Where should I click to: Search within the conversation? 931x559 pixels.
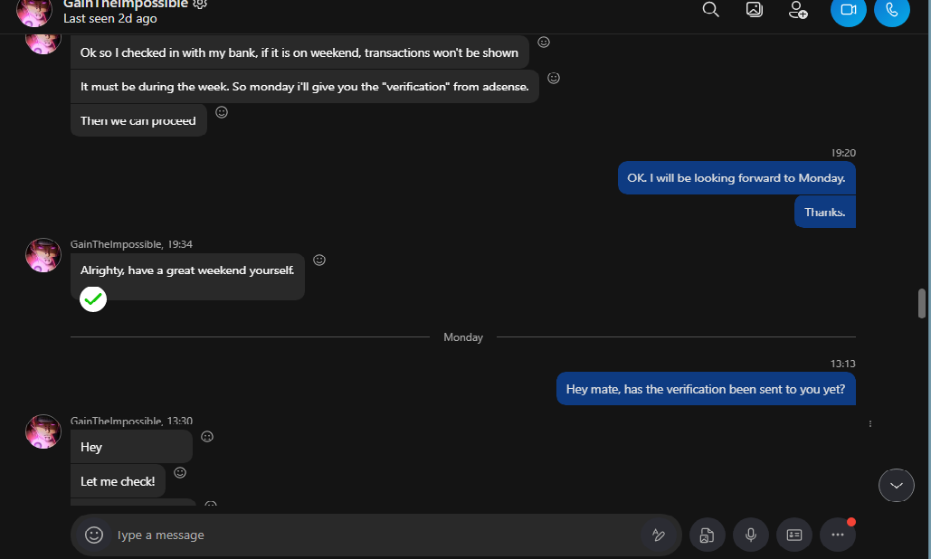pyautogui.click(x=711, y=9)
